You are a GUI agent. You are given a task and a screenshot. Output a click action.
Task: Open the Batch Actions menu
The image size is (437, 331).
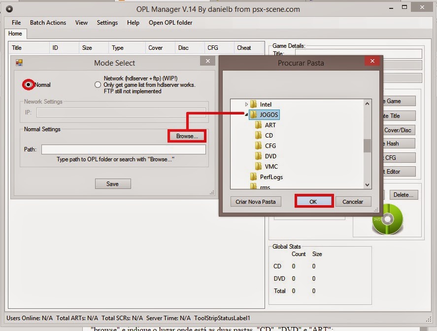click(x=48, y=22)
